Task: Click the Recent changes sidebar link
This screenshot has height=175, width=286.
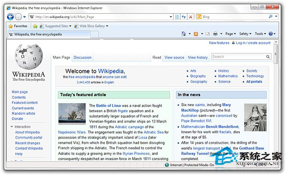Action: pyautogui.click(x=28, y=143)
